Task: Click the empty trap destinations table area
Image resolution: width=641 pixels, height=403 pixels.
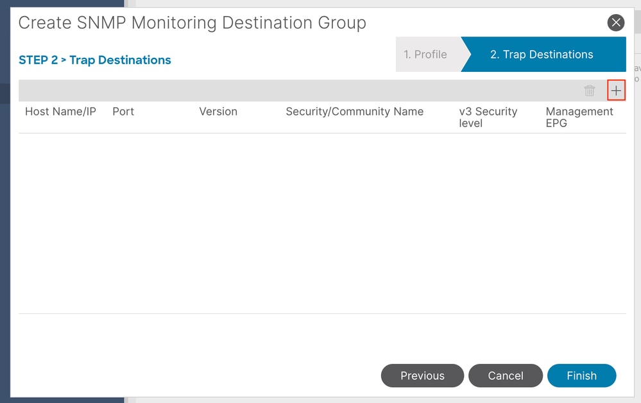Action: [322, 223]
